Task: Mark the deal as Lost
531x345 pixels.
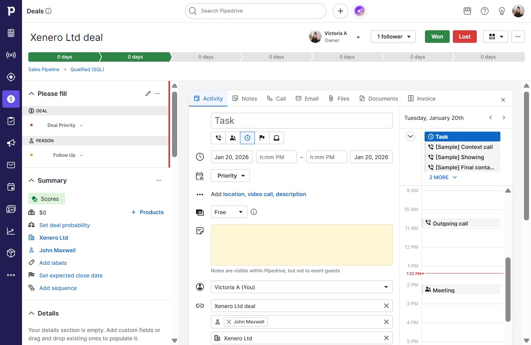Action: pyautogui.click(x=465, y=37)
